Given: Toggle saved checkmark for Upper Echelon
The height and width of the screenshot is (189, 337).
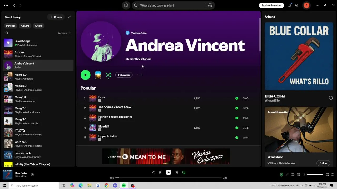Looking at the screenshot, I should [x=237, y=138].
